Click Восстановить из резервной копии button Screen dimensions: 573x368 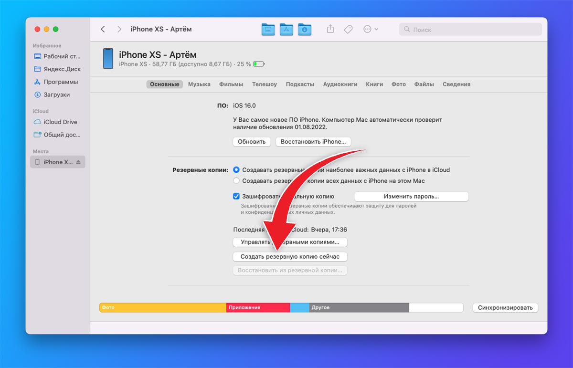pyautogui.click(x=290, y=271)
